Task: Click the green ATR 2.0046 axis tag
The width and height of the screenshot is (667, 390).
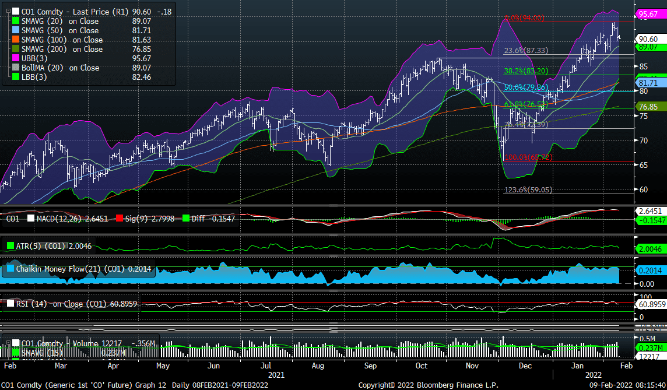Action: (x=650, y=249)
